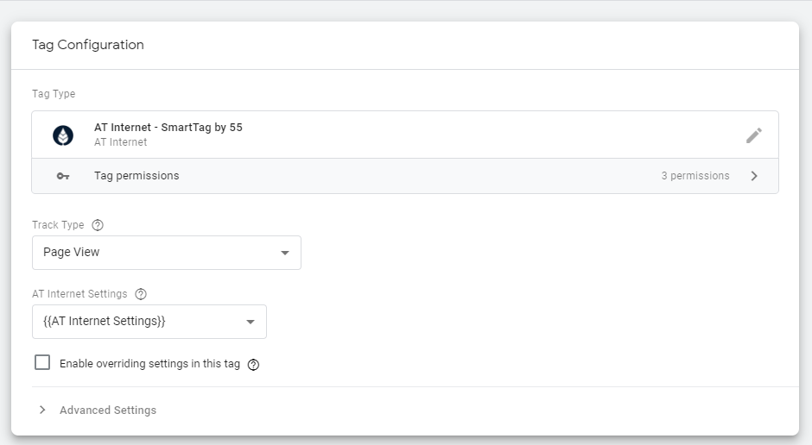This screenshot has height=445, width=812.
Task: Click the Tag permissions label
Action: click(136, 176)
